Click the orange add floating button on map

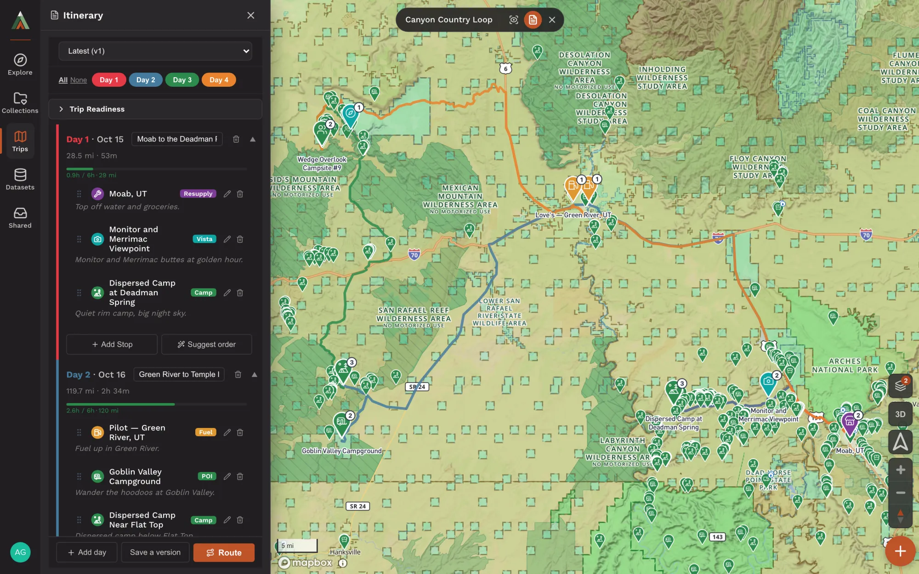(x=900, y=551)
